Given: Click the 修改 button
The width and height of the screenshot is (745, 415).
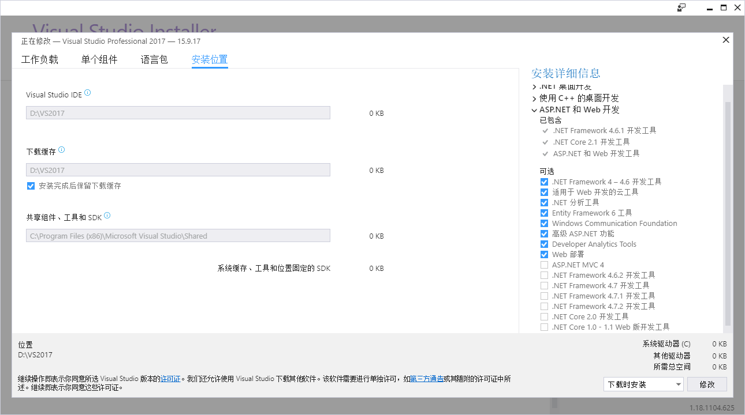Looking at the screenshot, I should click(707, 384).
